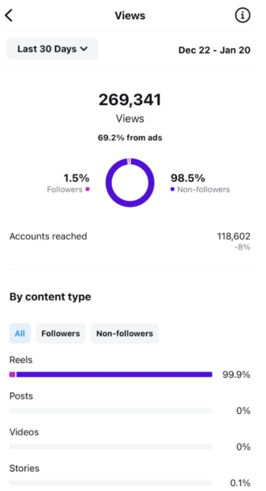Viewport: 266px width, 491px height.
Task: Tap the purple Non-followers legend dot
Action: click(x=172, y=189)
